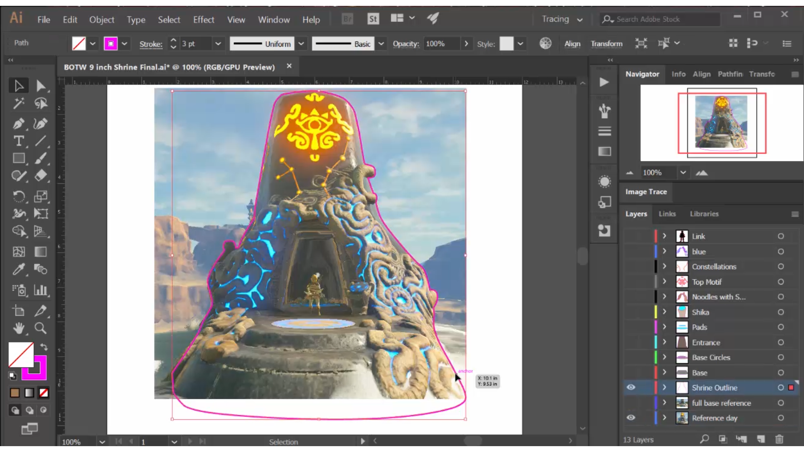Open the Column Graph tool

click(x=41, y=290)
